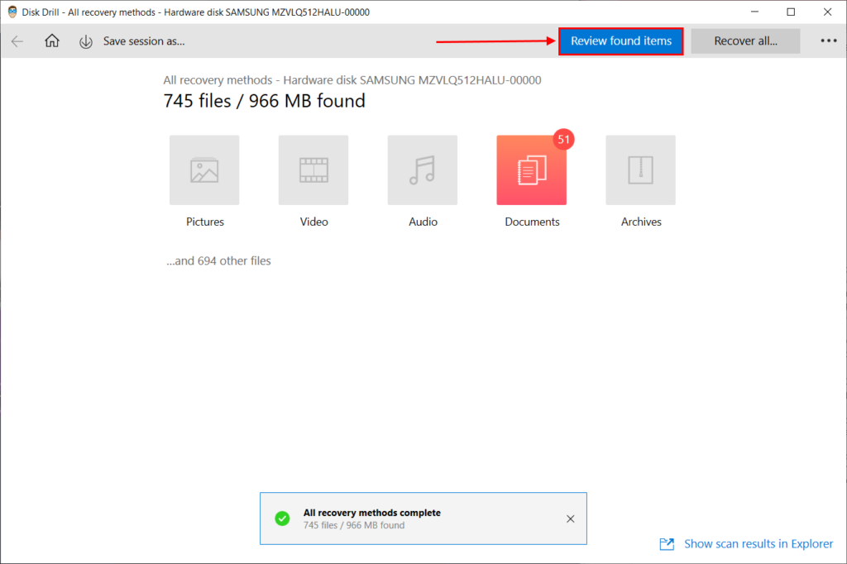The height and width of the screenshot is (564, 847).
Task: Select the Pictures category tile
Action: point(204,170)
